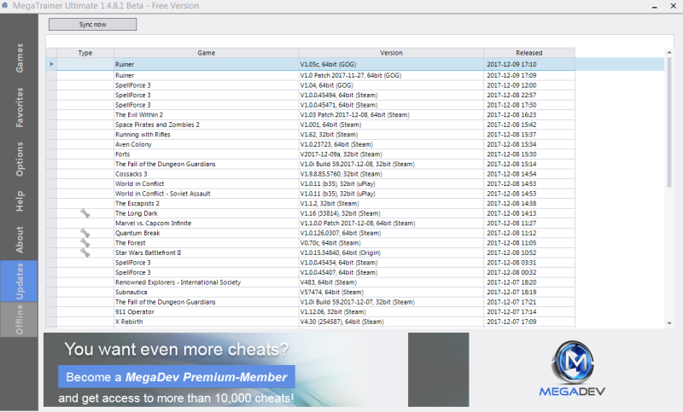Minimize the MegaTrainer window
The width and height of the screenshot is (683, 412).
[654, 6]
